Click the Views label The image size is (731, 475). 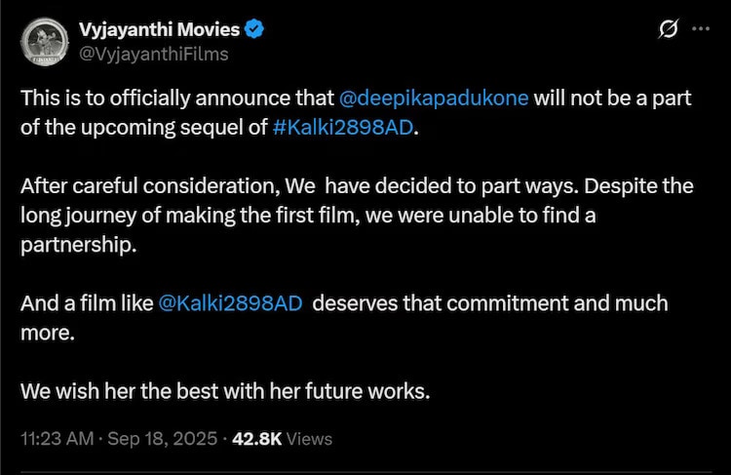click(x=309, y=439)
